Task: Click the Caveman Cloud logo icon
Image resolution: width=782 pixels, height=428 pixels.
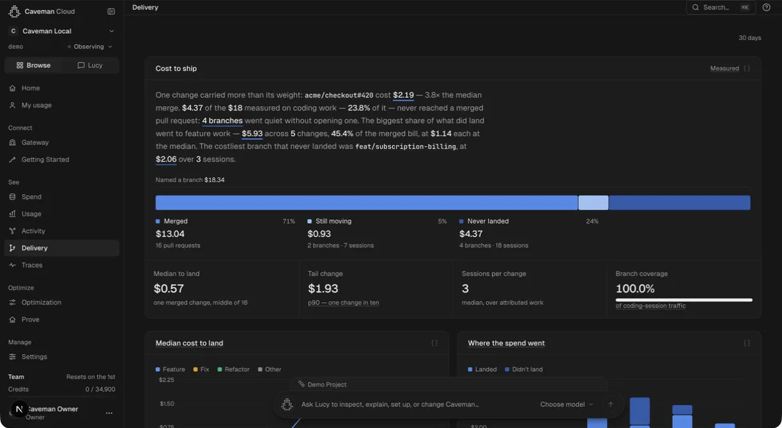Action: [x=14, y=11]
